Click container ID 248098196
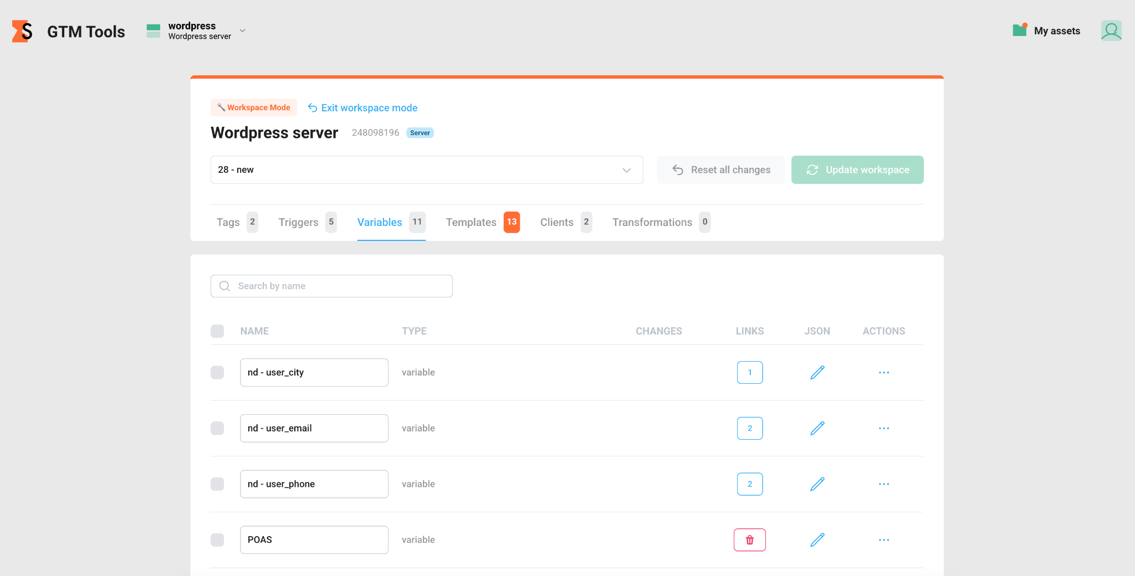The width and height of the screenshot is (1135, 576). pyautogui.click(x=375, y=133)
